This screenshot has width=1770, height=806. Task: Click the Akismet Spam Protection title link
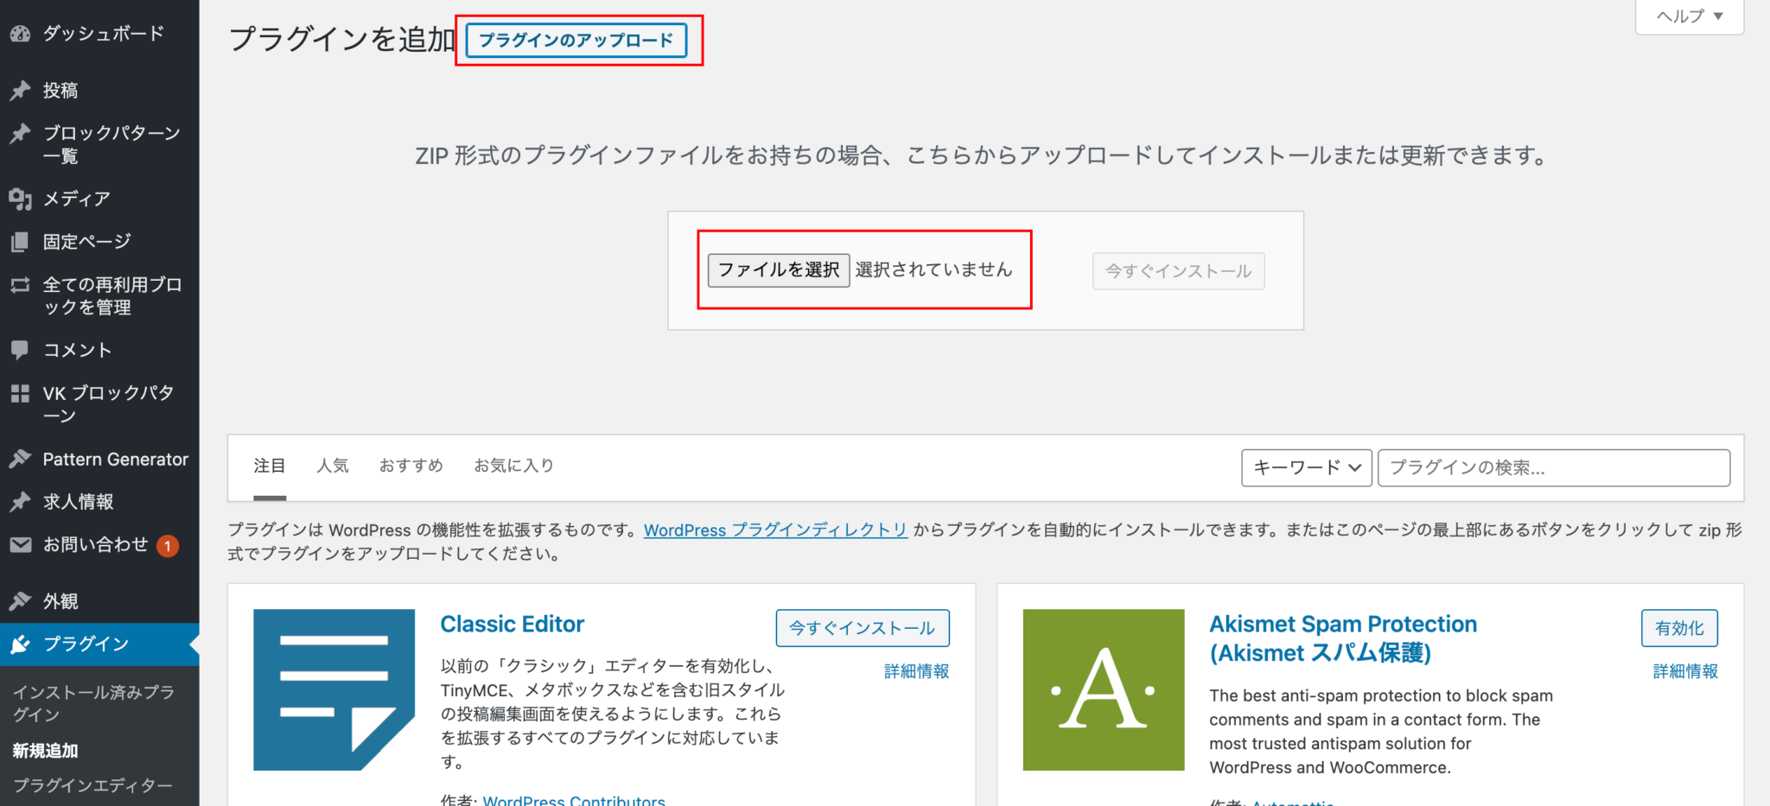click(1343, 638)
